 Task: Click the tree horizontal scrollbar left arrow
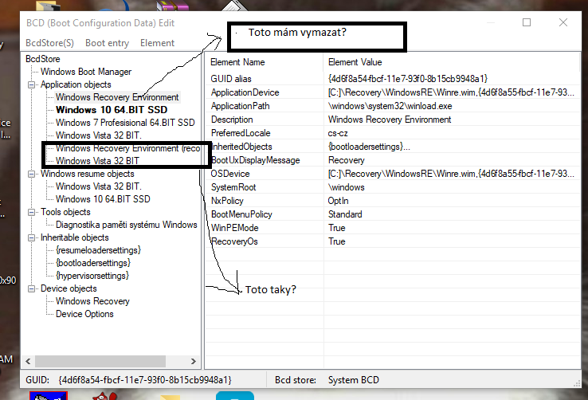point(28,362)
